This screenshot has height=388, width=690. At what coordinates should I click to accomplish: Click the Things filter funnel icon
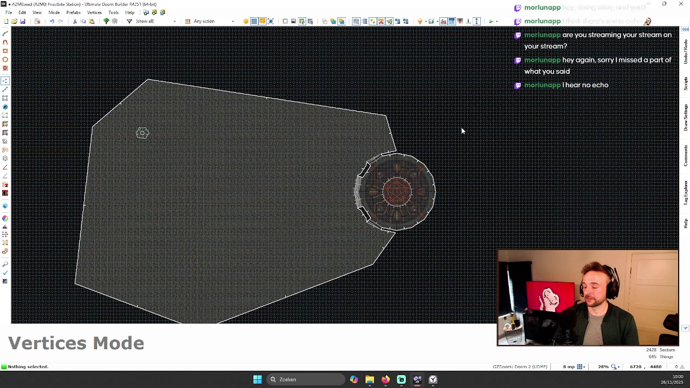click(129, 21)
